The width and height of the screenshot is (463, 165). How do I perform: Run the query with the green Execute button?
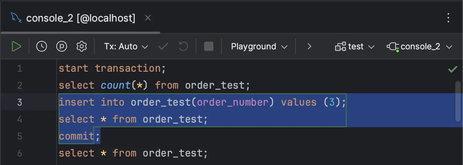pyautogui.click(x=16, y=47)
